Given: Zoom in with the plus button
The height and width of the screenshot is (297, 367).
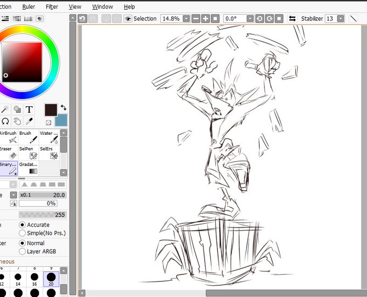Looking at the screenshot, I should coord(206,19).
